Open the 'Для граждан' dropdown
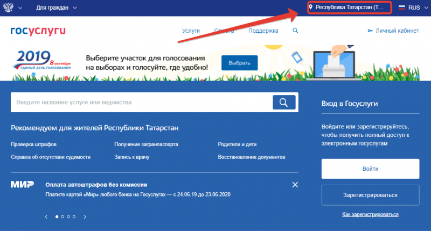 [56, 8]
